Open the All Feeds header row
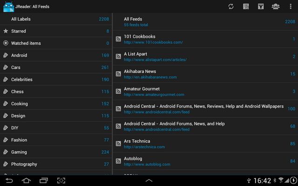The height and width of the screenshot is (186, 298). click(205, 22)
